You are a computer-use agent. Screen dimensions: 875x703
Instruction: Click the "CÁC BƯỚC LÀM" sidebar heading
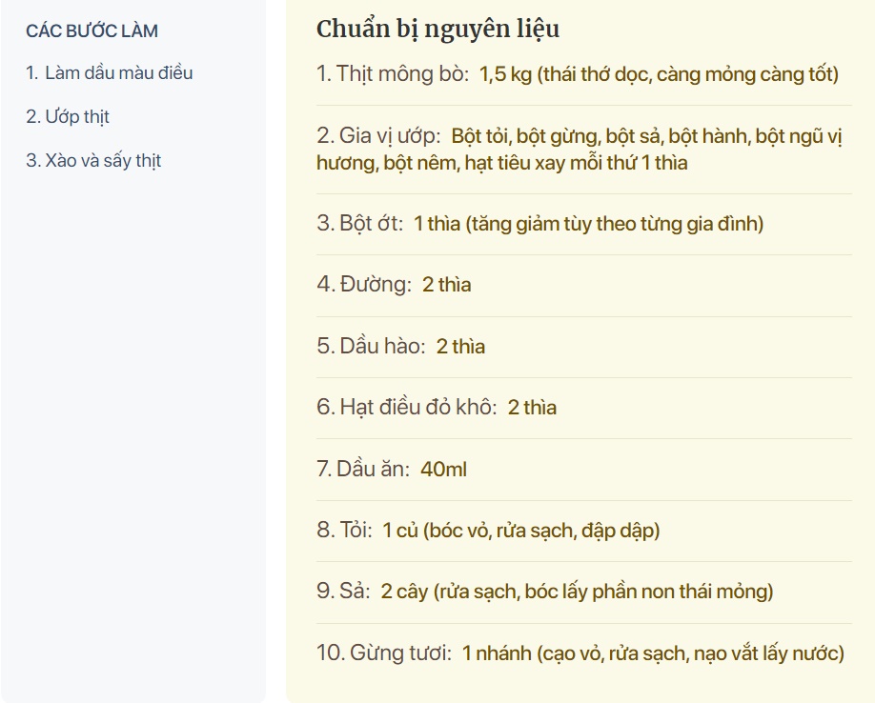(92, 30)
